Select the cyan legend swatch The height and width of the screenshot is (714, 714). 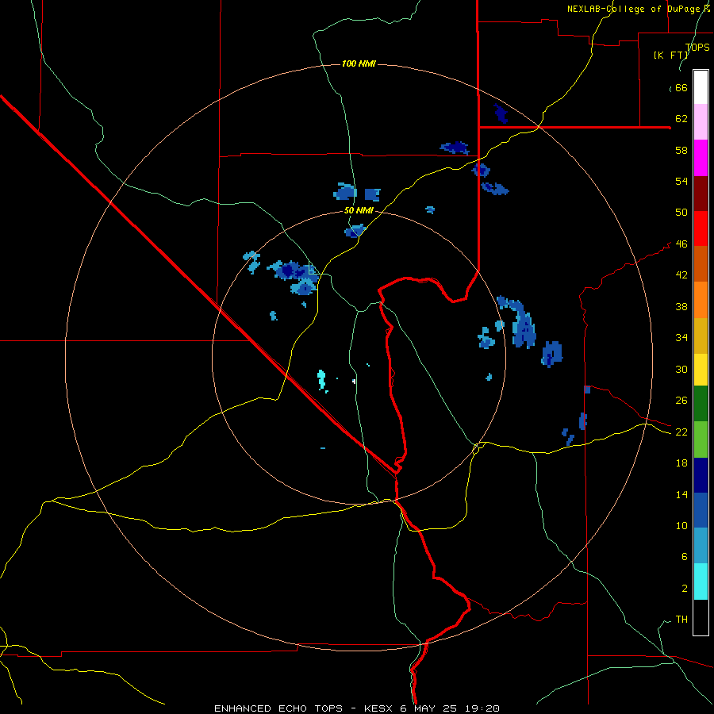coord(701,582)
